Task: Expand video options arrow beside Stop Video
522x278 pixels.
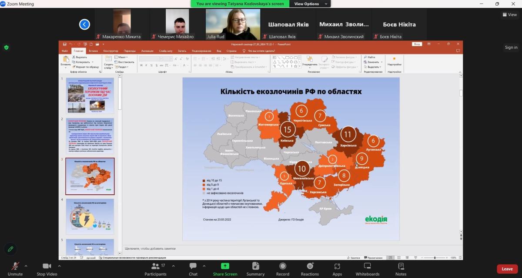Action: pyautogui.click(x=58, y=266)
